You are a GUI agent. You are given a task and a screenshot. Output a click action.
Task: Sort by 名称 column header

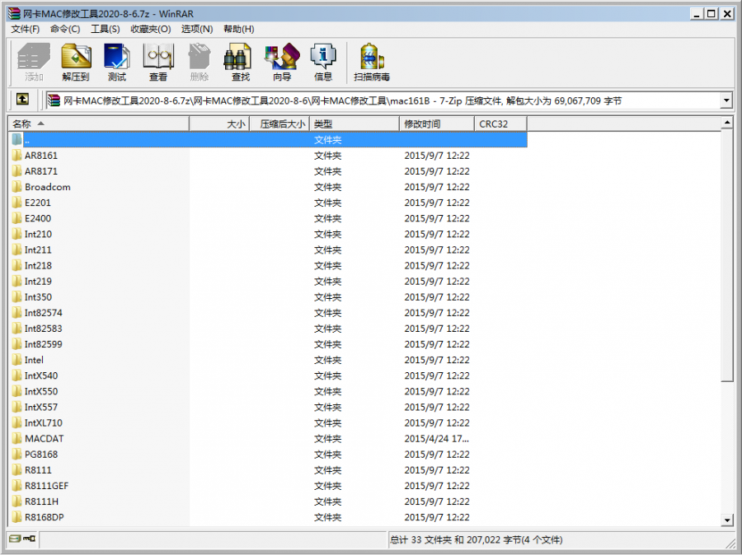pos(99,124)
